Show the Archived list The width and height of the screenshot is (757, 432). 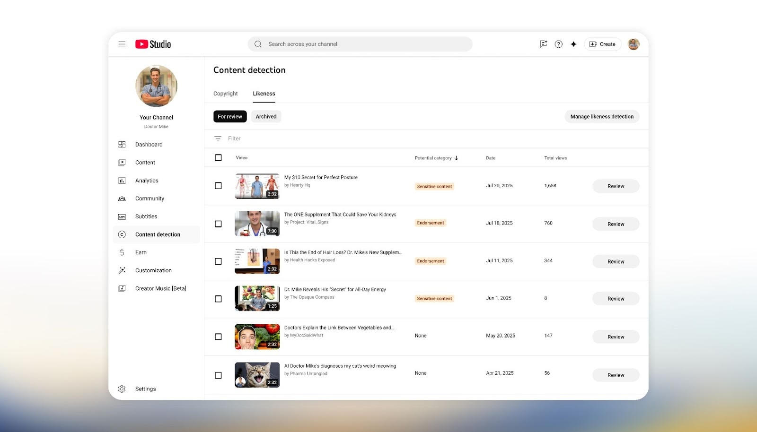[266, 116]
